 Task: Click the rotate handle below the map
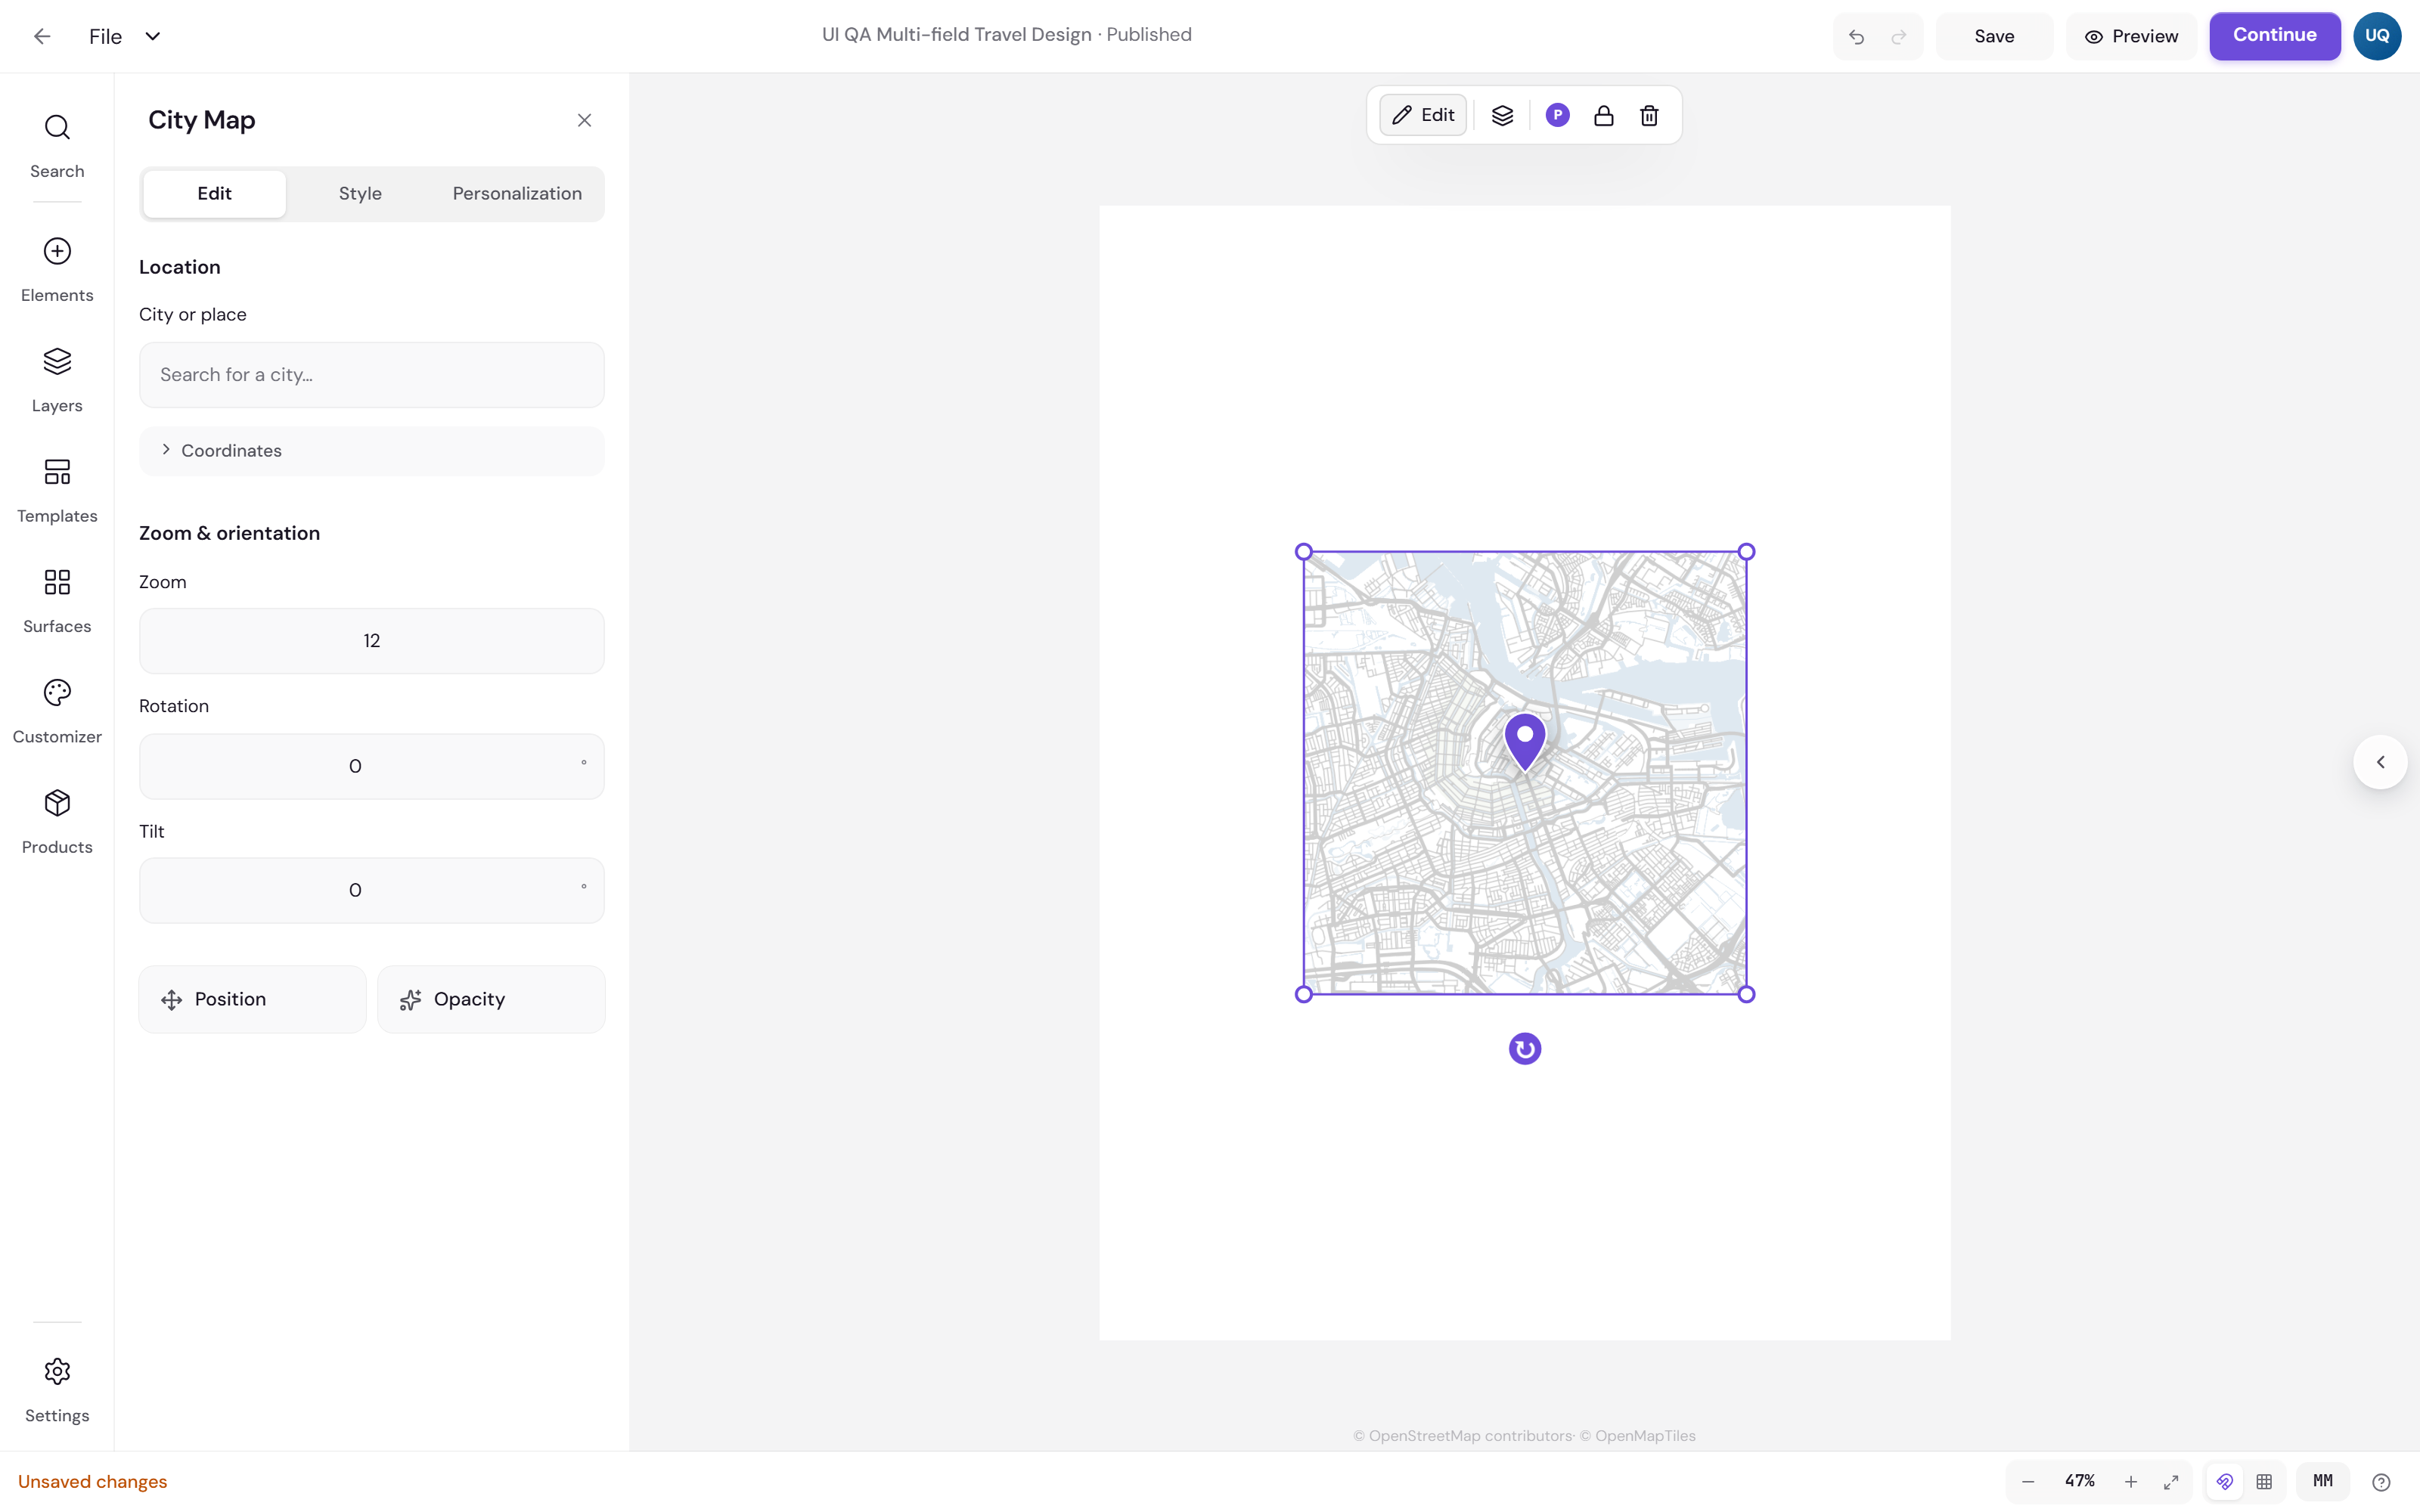[1524, 1048]
